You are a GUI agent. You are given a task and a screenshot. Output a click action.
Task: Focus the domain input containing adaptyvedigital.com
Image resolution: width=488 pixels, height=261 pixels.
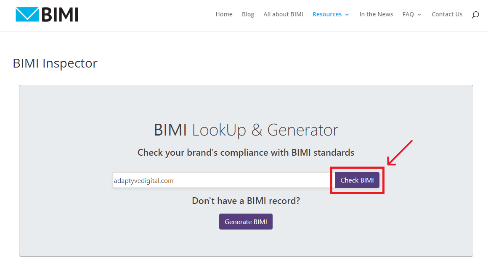pos(223,180)
